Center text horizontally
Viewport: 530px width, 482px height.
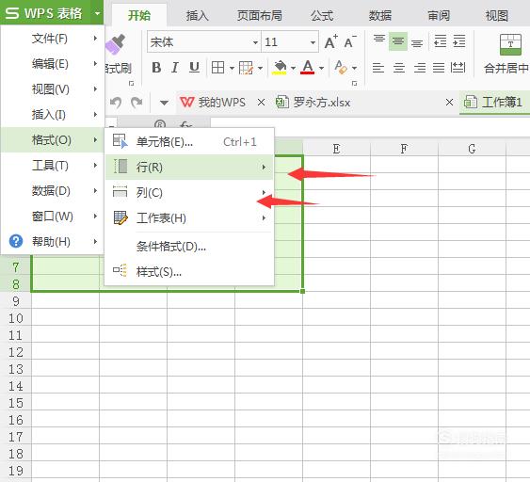(399, 68)
